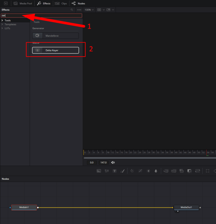Screen dimensions: 216x224
Task: Expand the Templates category arrow
Action: 2,24
